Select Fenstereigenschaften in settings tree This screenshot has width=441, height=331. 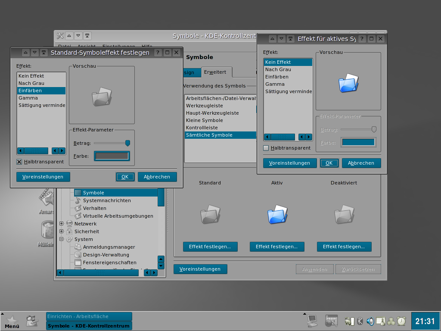click(110, 262)
